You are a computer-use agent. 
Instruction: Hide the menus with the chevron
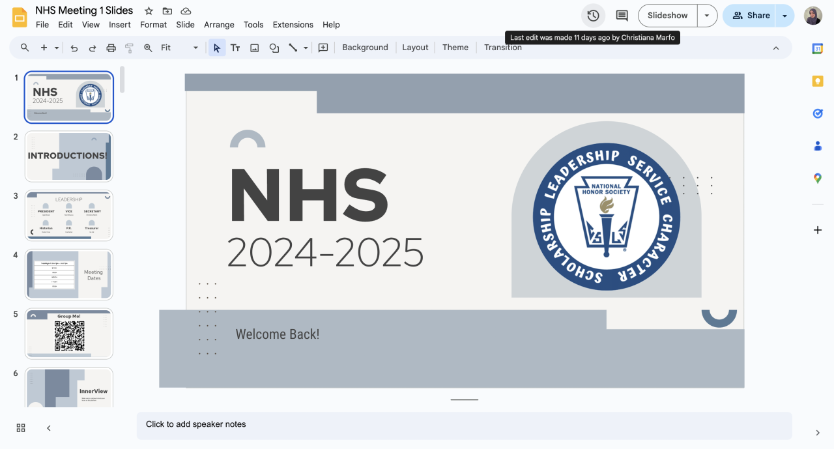click(x=776, y=48)
